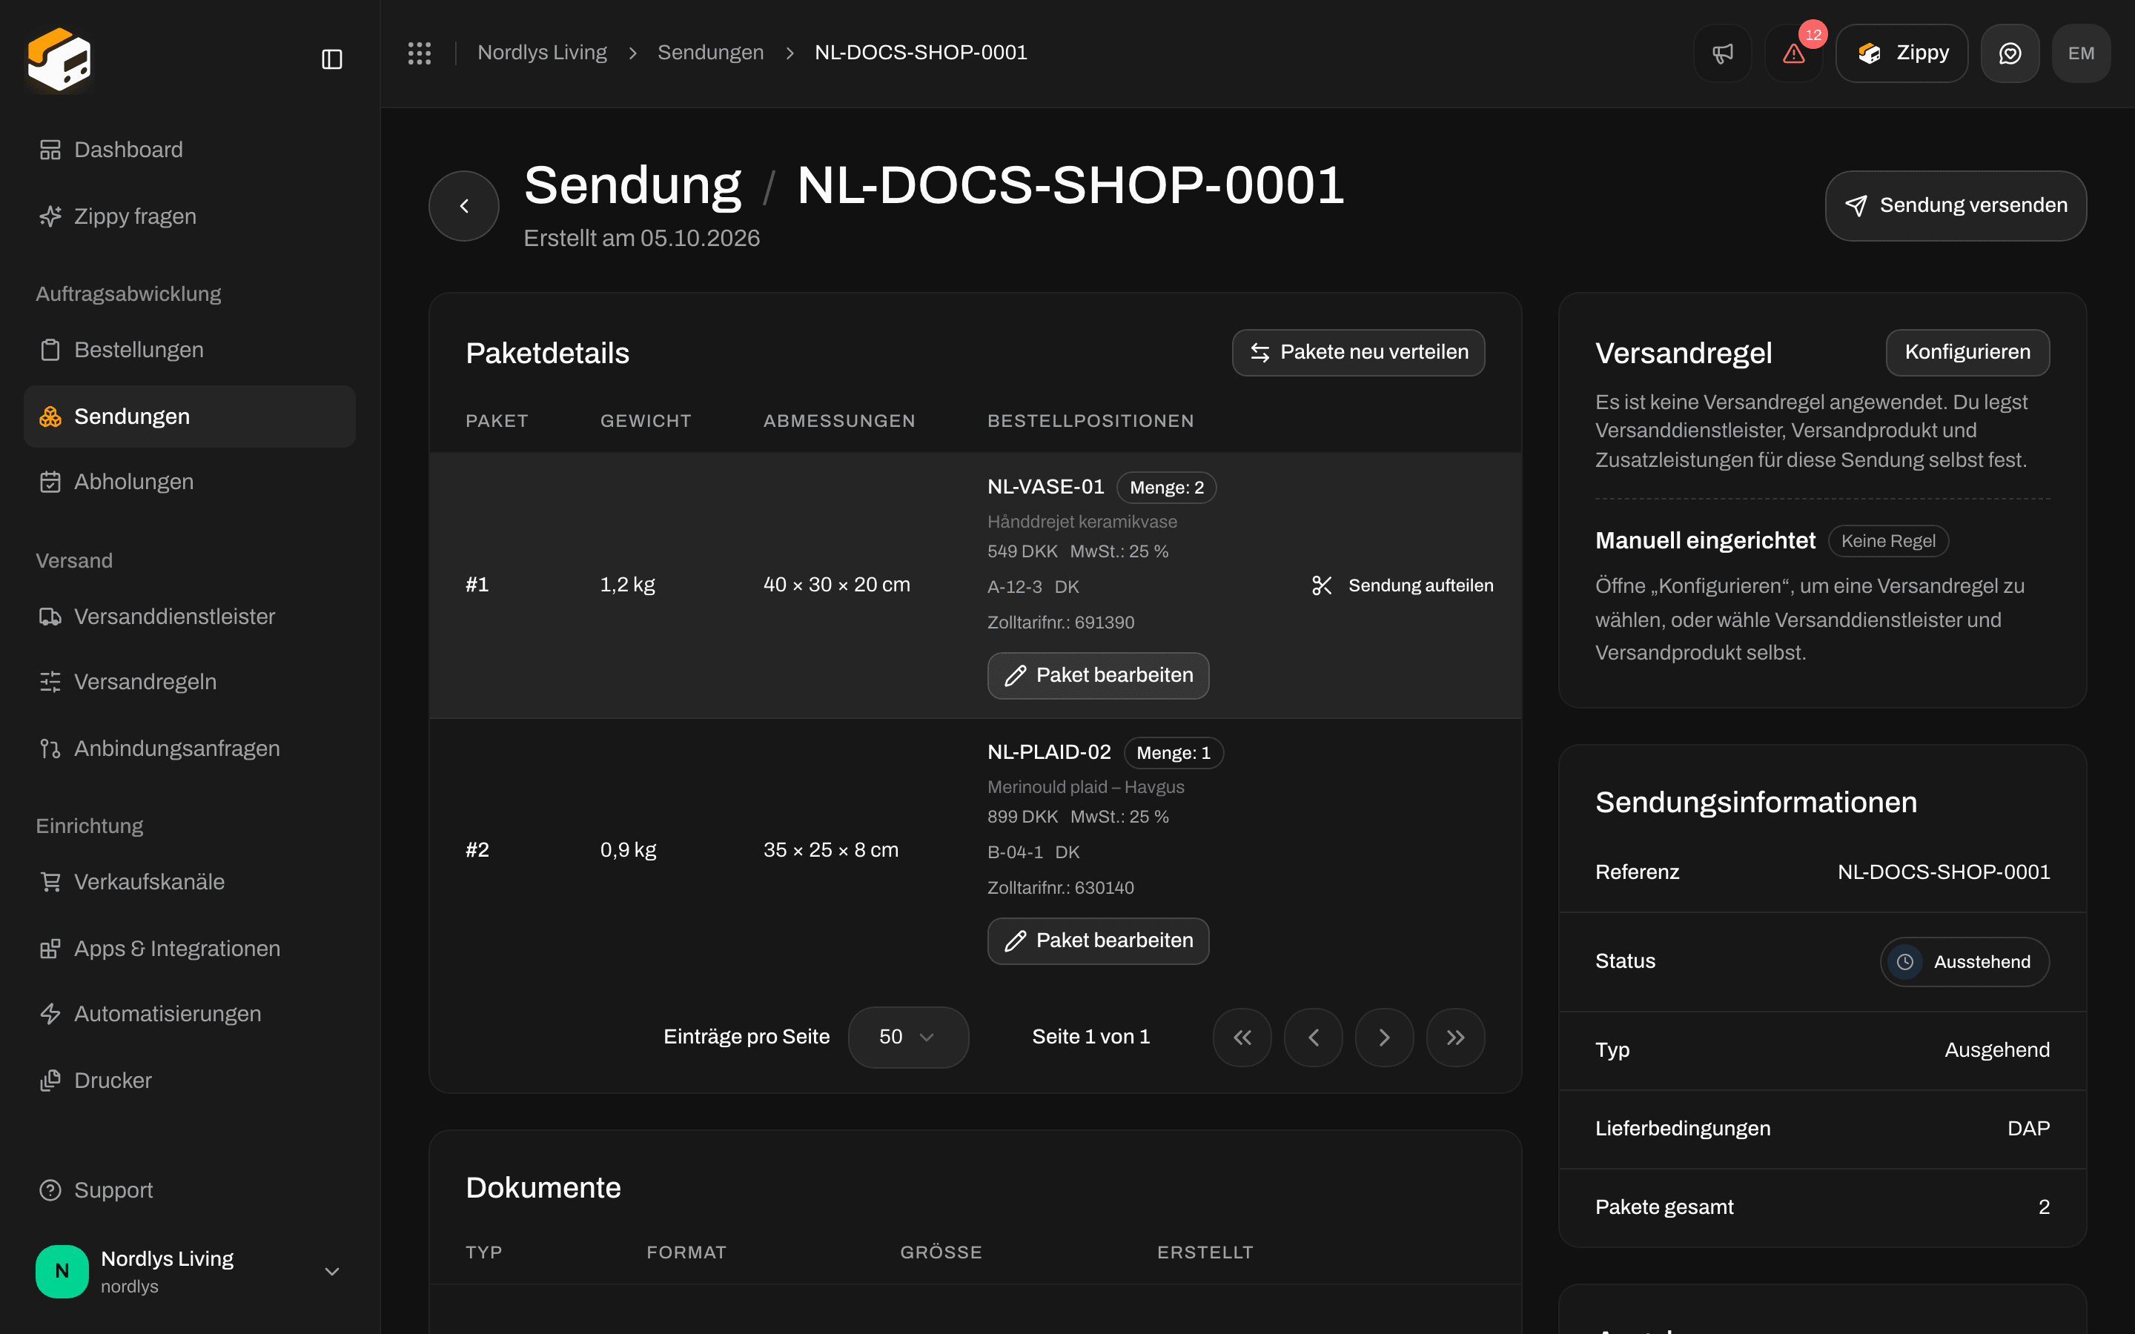Click the Ausstehend status badge
The height and width of the screenshot is (1334, 2135).
1964,962
